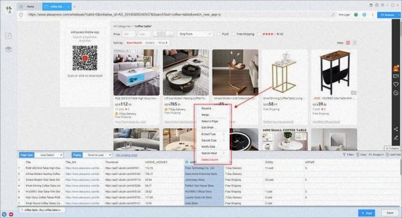
Task: Select the grid view icon
Action: tap(348, 43)
